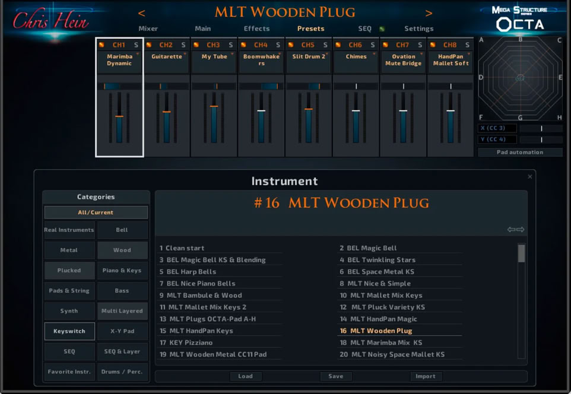Viewport: 571px width, 394px height.
Task: Solo channel CH1 with S button
Action: tap(136, 45)
